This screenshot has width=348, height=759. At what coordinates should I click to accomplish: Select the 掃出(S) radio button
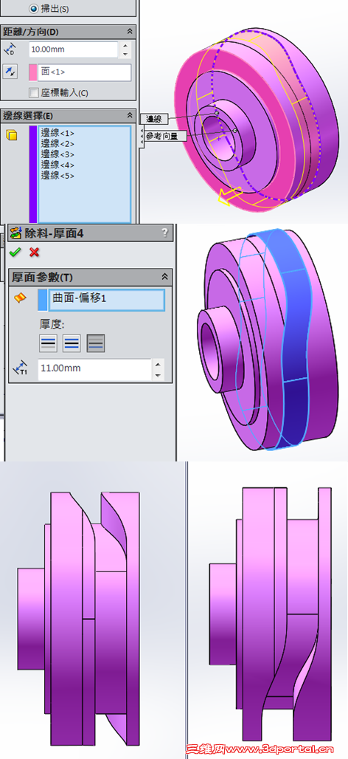click(x=34, y=8)
